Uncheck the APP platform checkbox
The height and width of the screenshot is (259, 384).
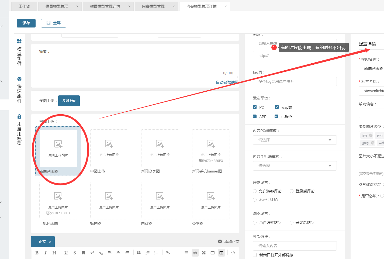coord(255,116)
